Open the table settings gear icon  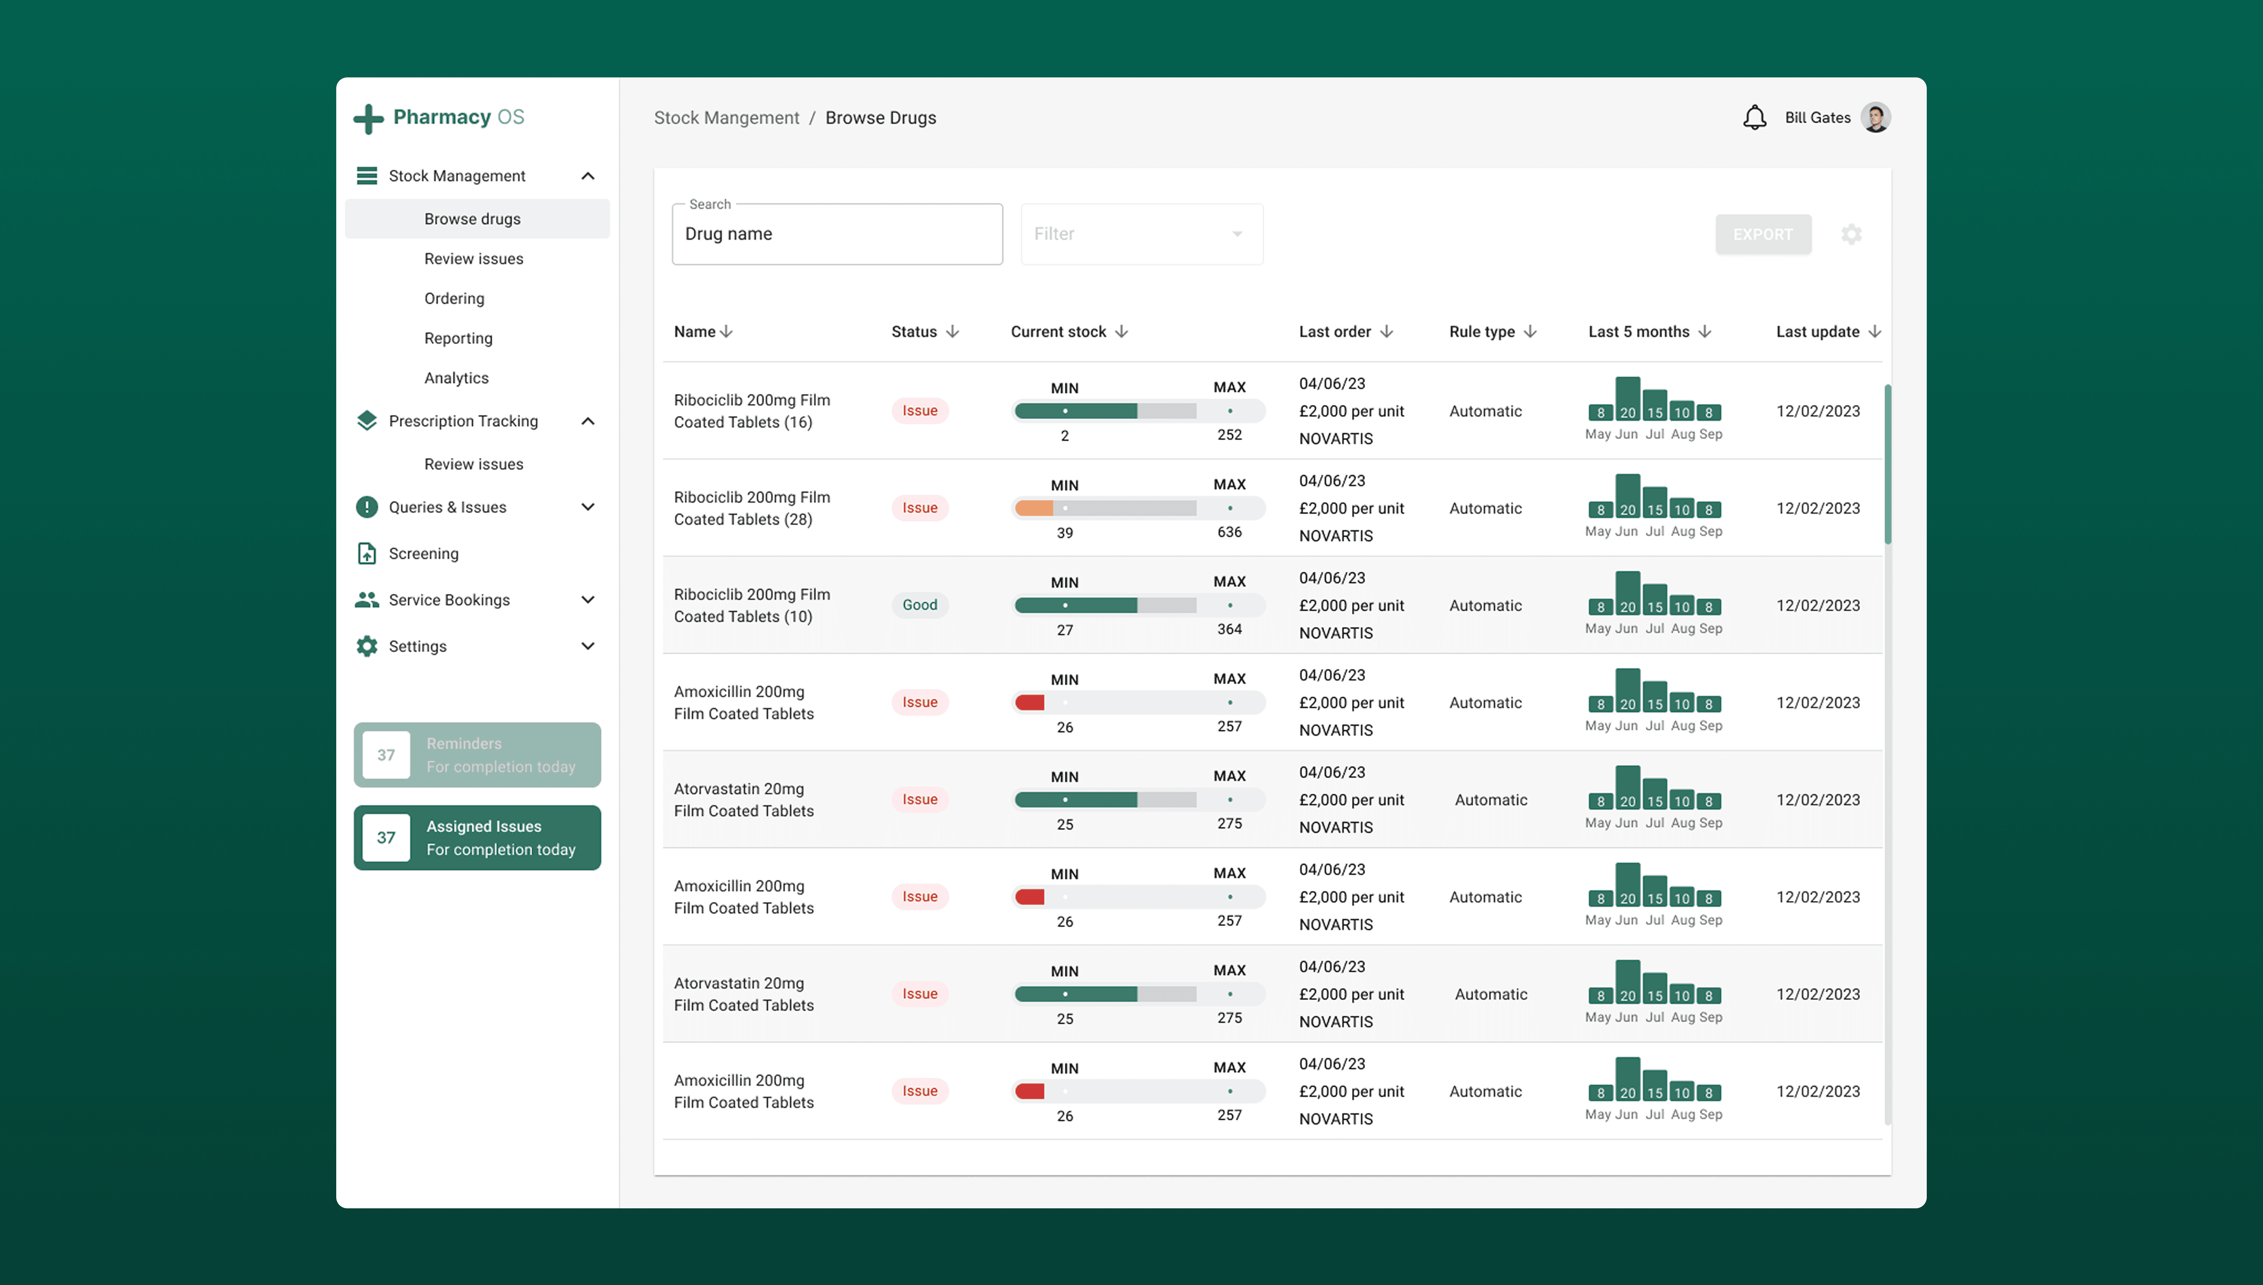tap(1851, 234)
